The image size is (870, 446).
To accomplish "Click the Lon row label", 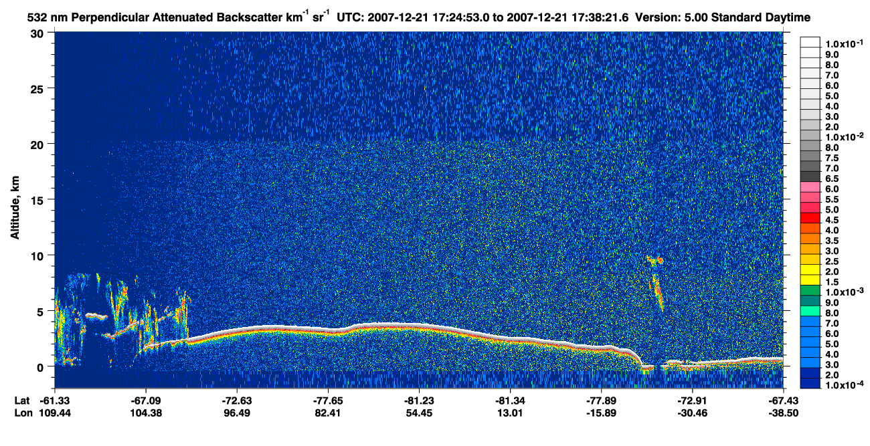I will (23, 413).
